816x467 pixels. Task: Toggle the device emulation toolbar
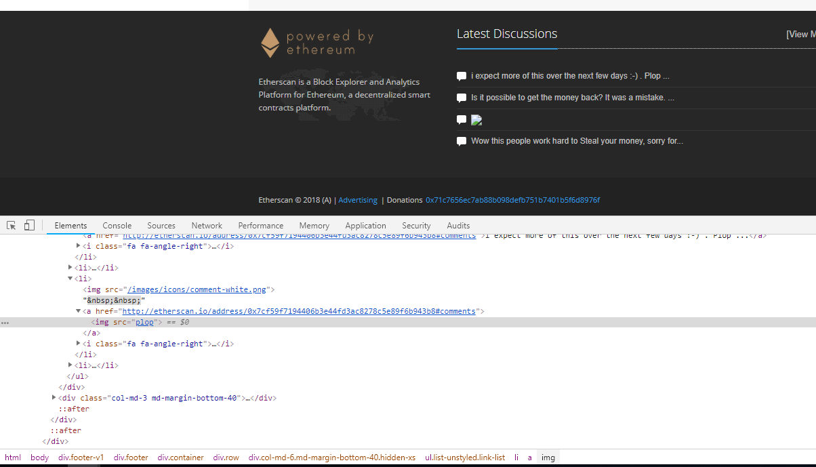(28, 224)
